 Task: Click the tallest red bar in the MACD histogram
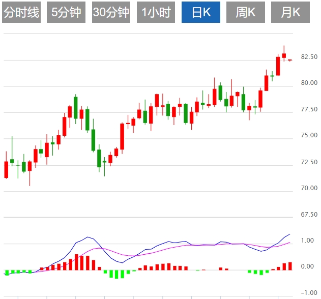[76, 261]
